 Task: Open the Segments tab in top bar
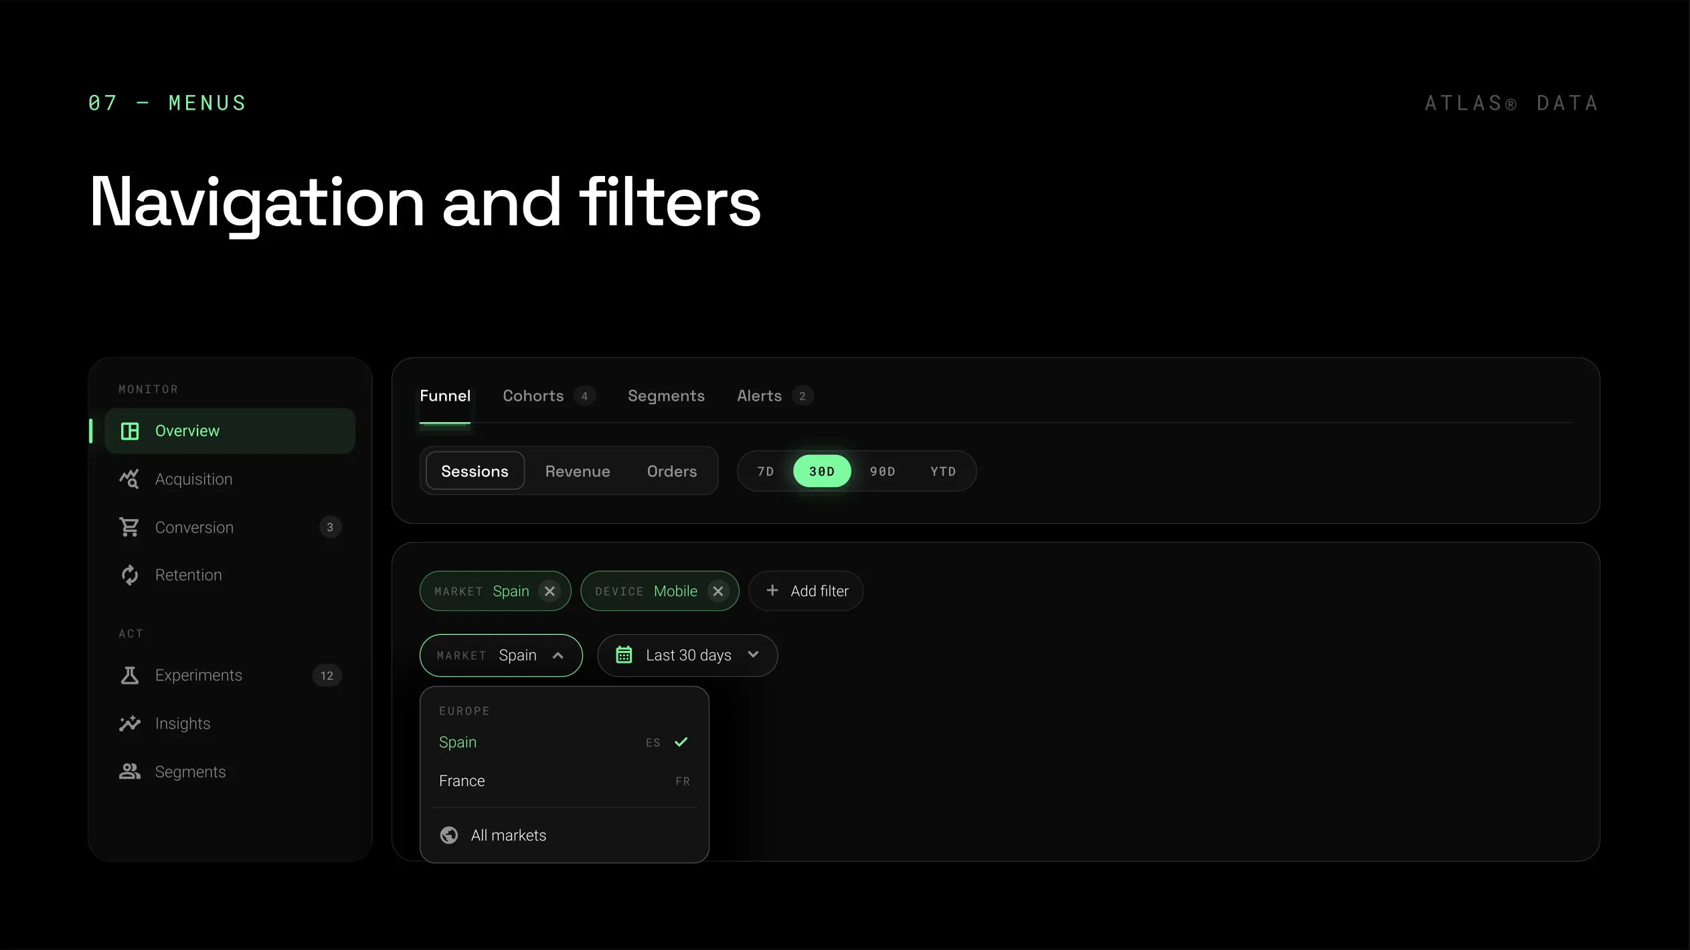click(666, 396)
